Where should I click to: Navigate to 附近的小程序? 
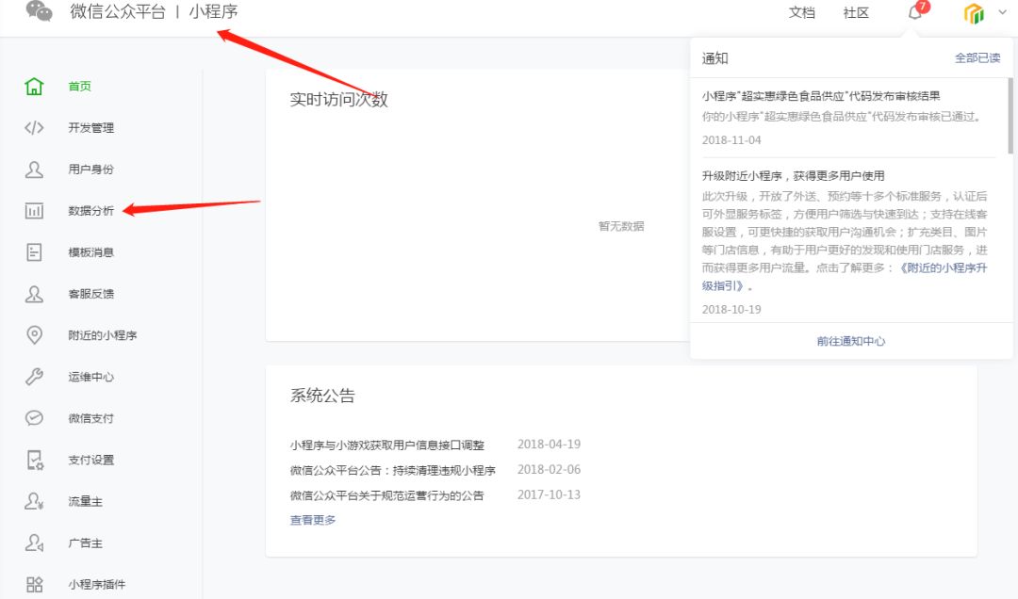point(103,335)
